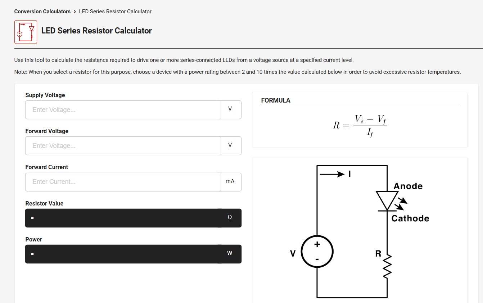Click the LED diode symbol in the circuit

(x=387, y=201)
